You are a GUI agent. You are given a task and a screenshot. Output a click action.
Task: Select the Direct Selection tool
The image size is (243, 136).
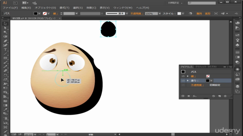[x=5, y=28]
